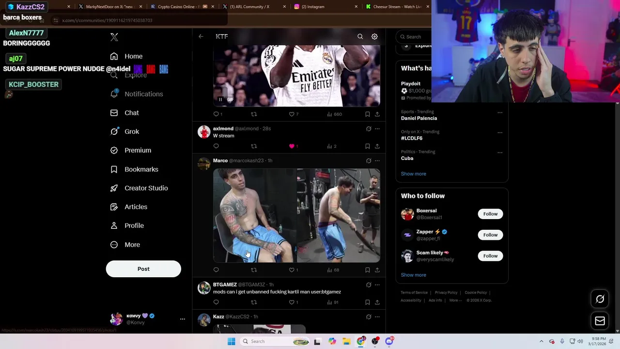
Task: Open more options on BTGAMEZ's post
Action: [377, 285]
